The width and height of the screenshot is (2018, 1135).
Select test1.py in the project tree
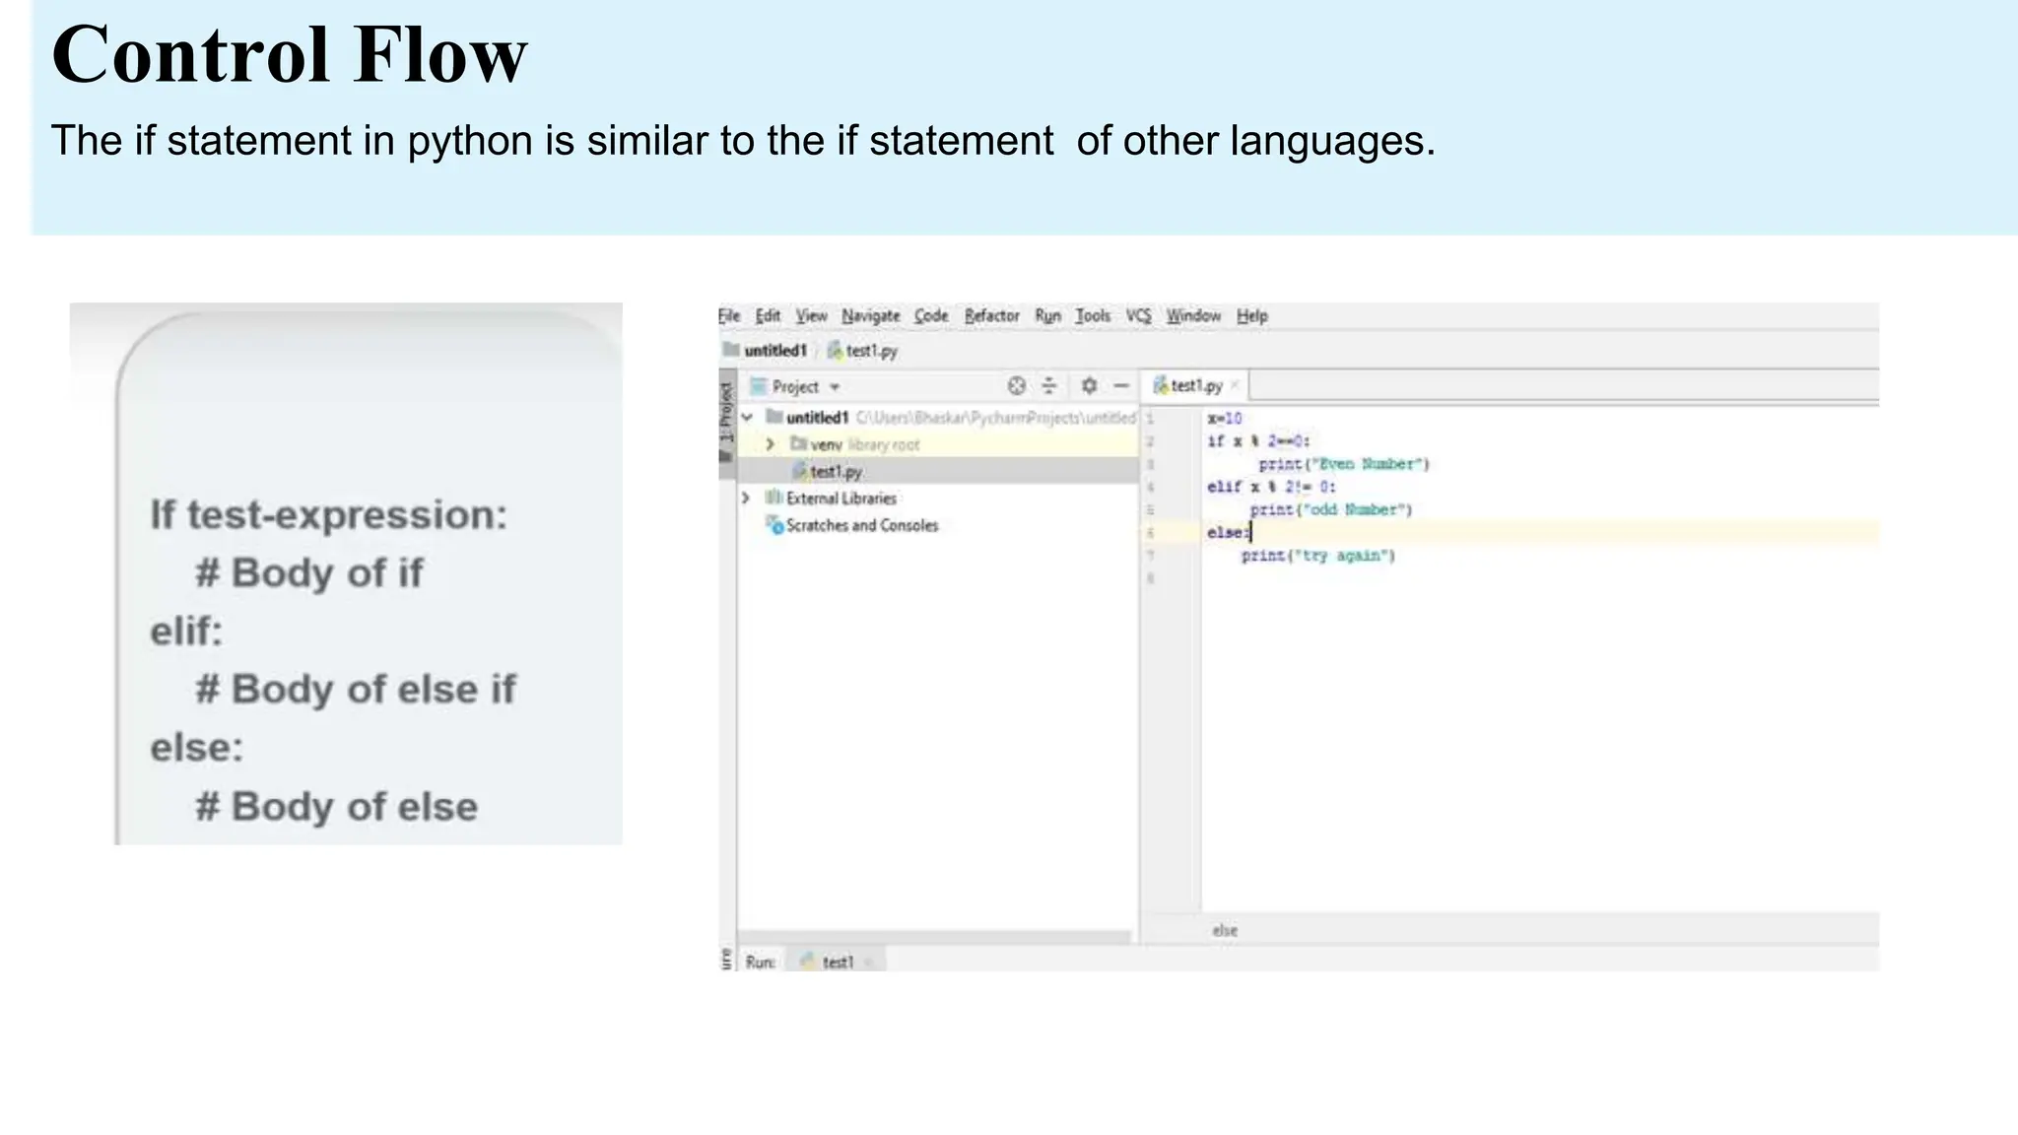coord(829,472)
